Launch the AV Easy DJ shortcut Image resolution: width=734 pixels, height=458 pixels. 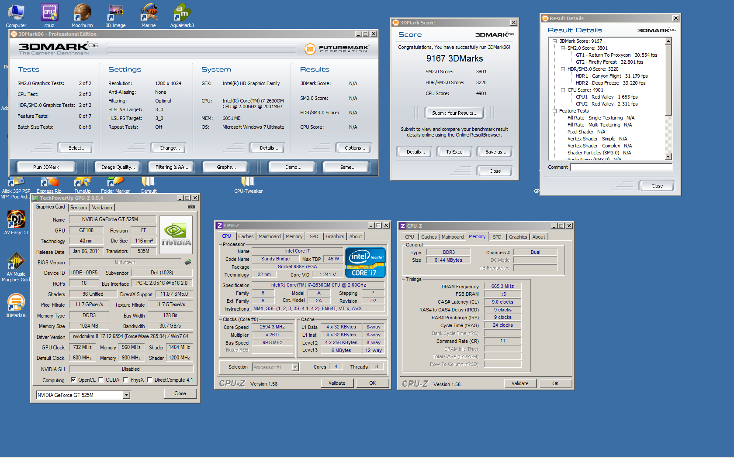[x=16, y=222]
